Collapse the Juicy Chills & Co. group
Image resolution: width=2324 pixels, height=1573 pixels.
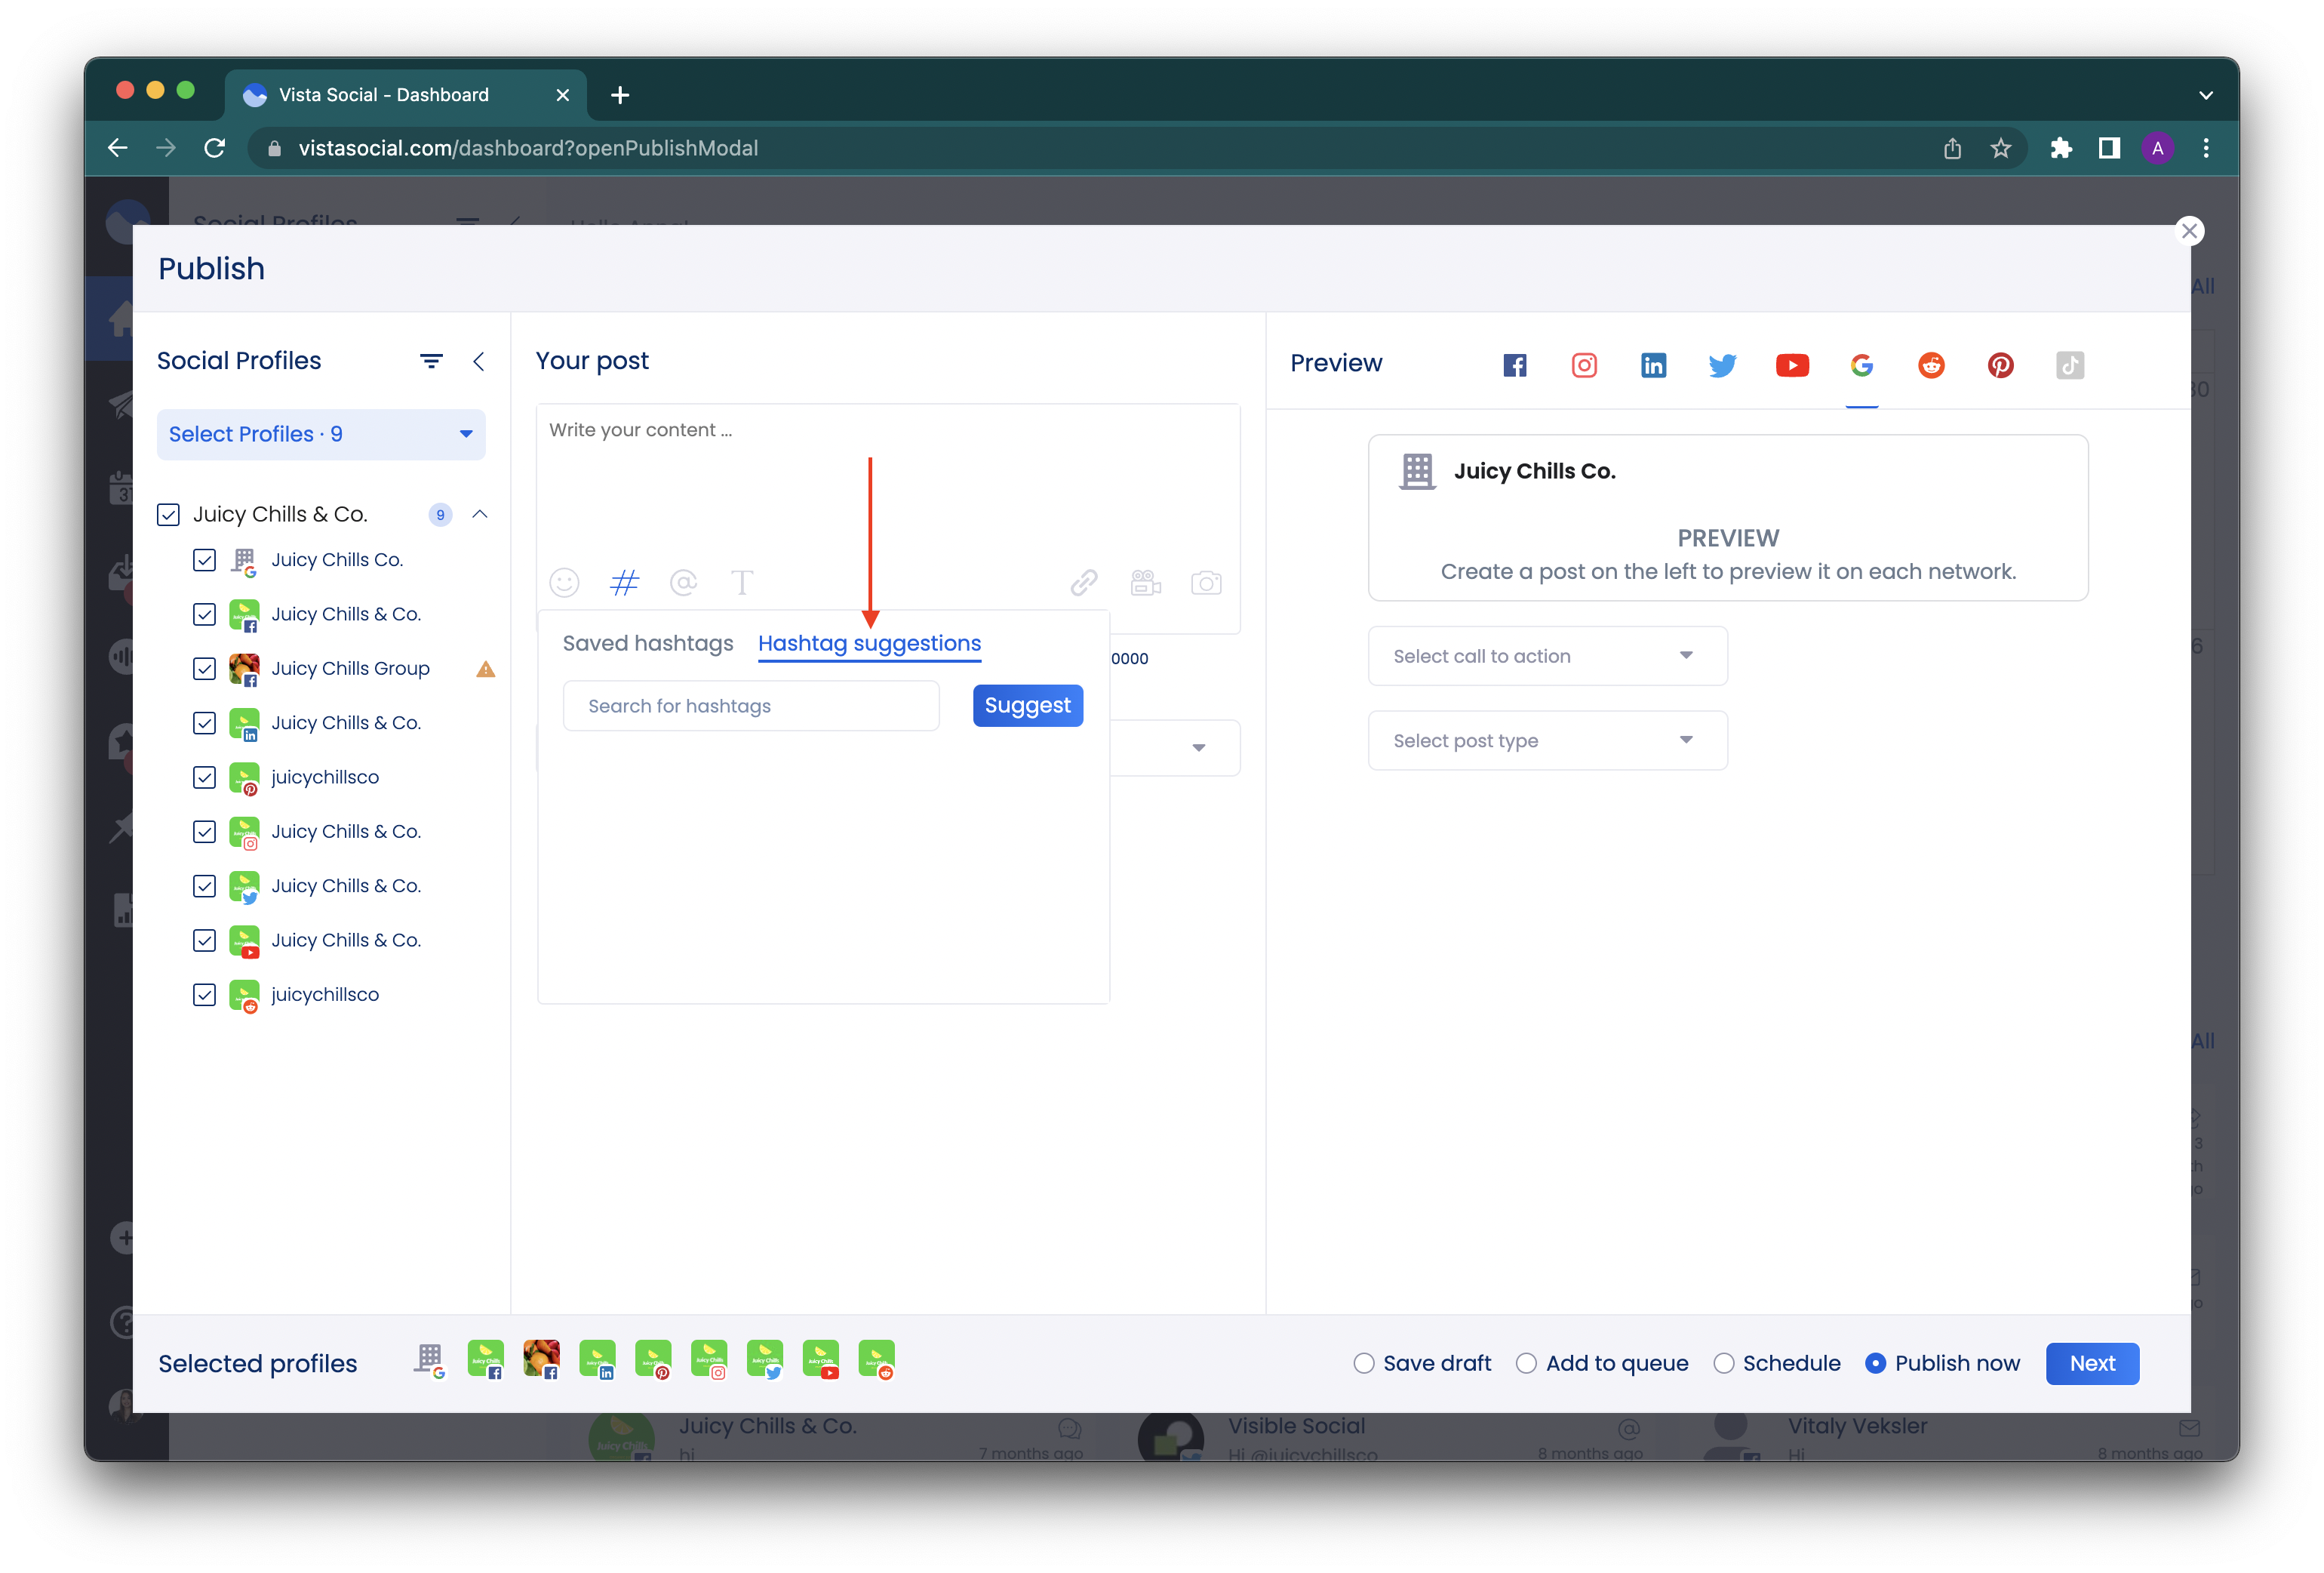[480, 514]
